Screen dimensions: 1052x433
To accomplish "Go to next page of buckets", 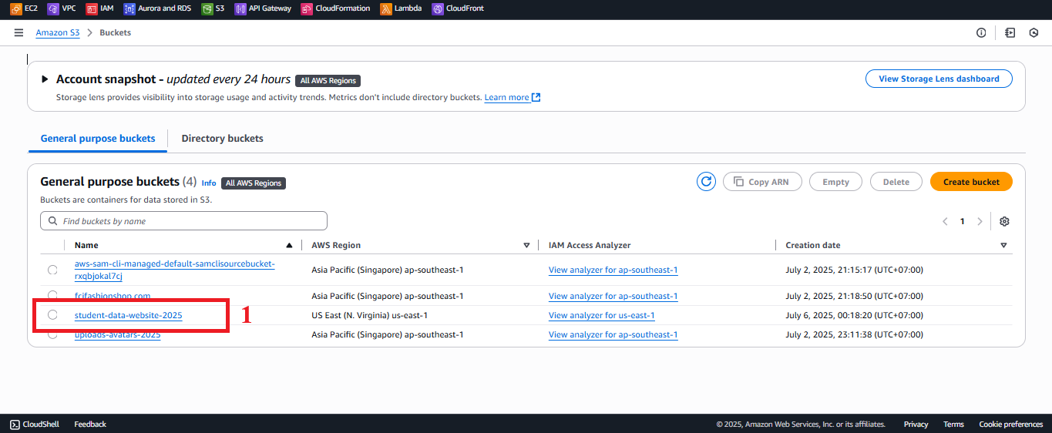I will point(980,221).
